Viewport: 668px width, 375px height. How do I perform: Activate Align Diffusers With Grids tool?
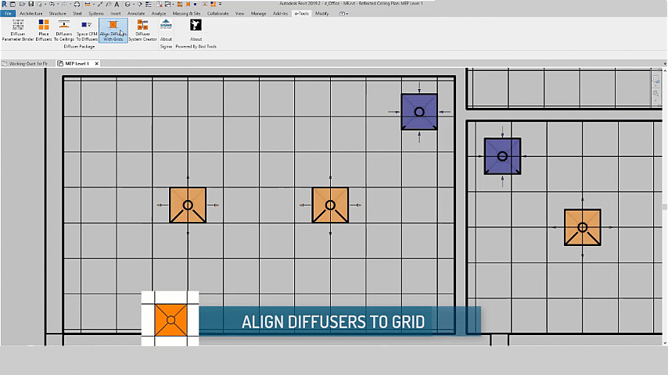(113, 30)
